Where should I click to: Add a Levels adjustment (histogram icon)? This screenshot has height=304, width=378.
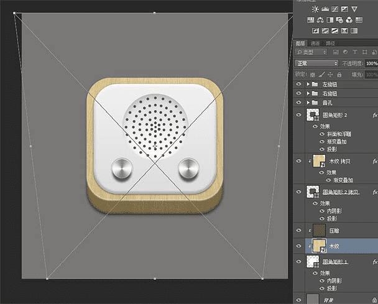(x=325, y=9)
